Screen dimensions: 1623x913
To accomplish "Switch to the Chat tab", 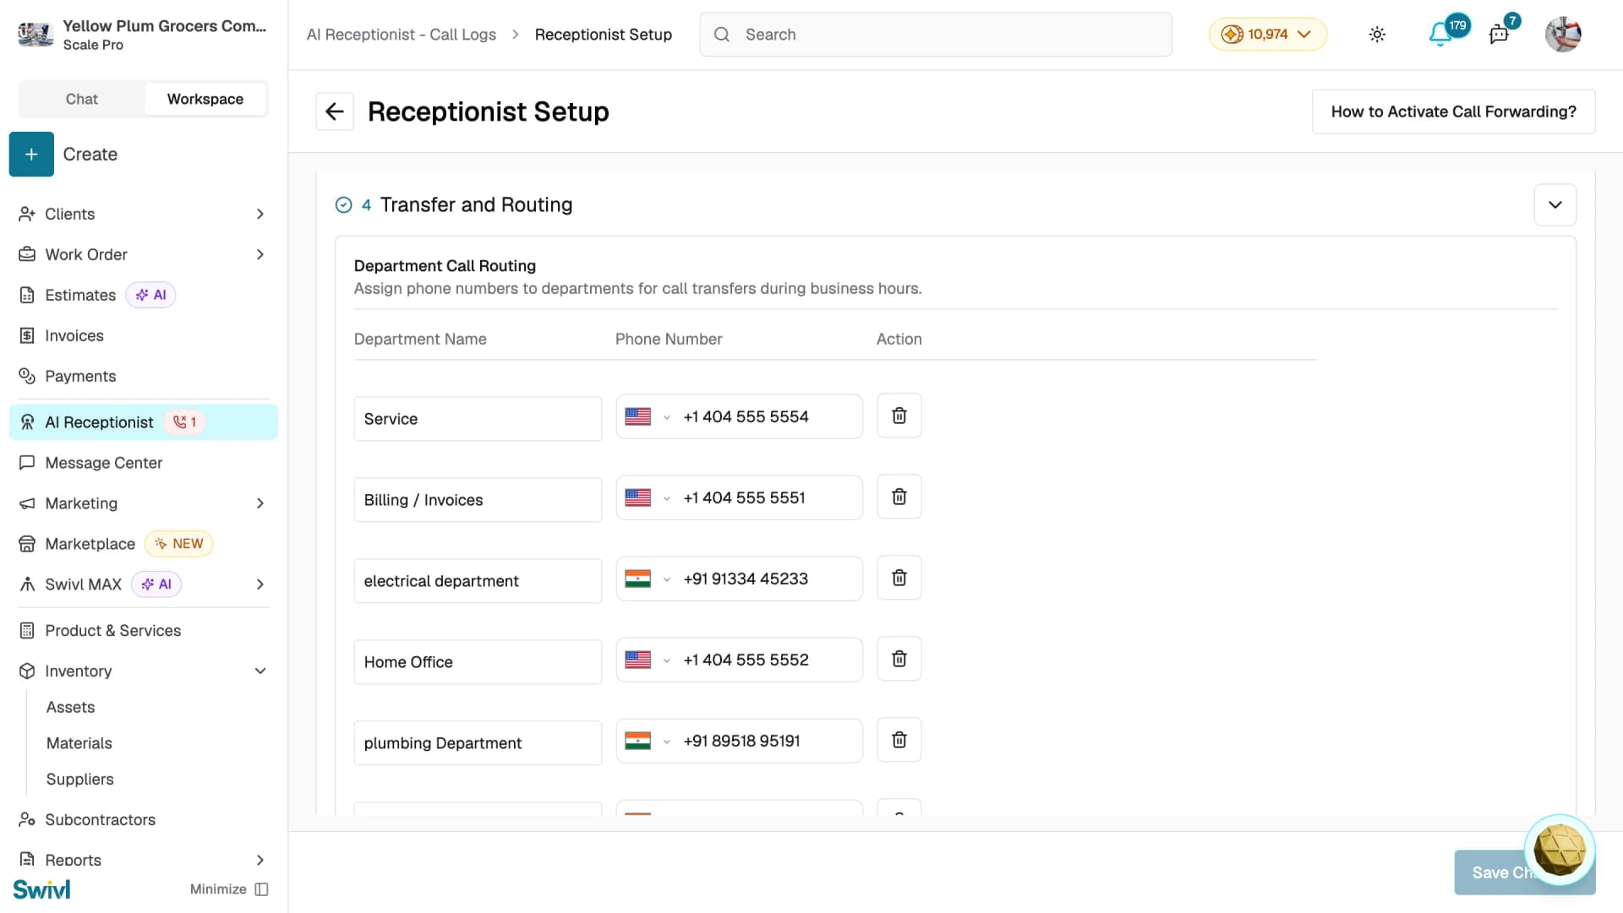I will pyautogui.click(x=82, y=99).
